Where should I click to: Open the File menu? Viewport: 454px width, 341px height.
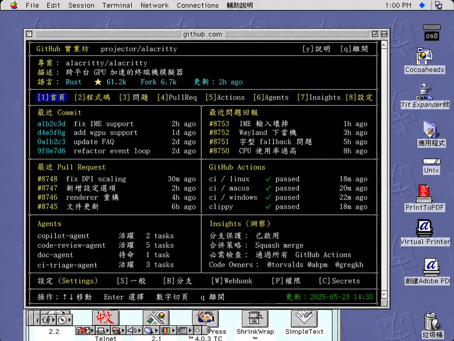[x=33, y=5]
